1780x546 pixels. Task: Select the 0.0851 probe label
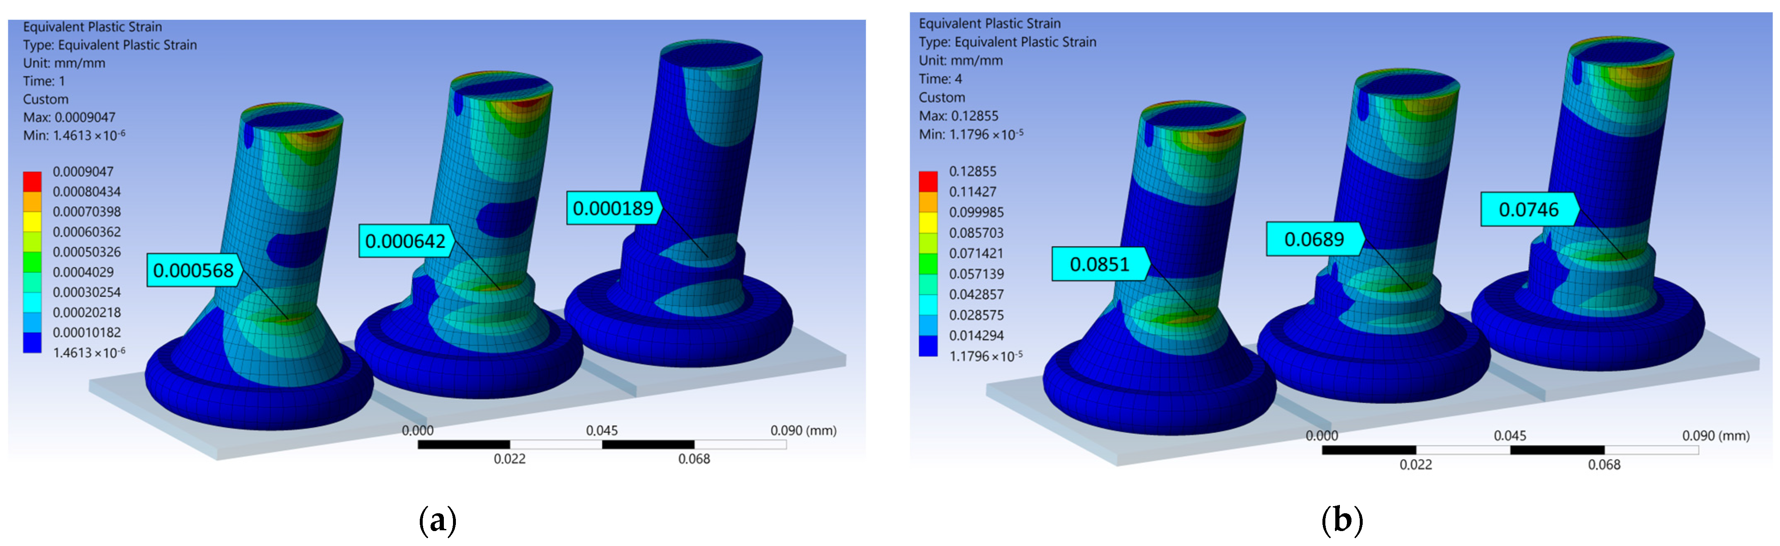point(1099,265)
